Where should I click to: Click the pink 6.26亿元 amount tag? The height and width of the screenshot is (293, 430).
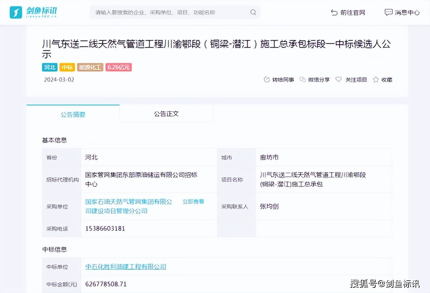point(119,67)
